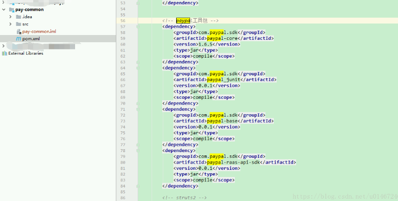Click groupId com.paypal.sdk on line 79
398x201 pixels.
(218, 156)
